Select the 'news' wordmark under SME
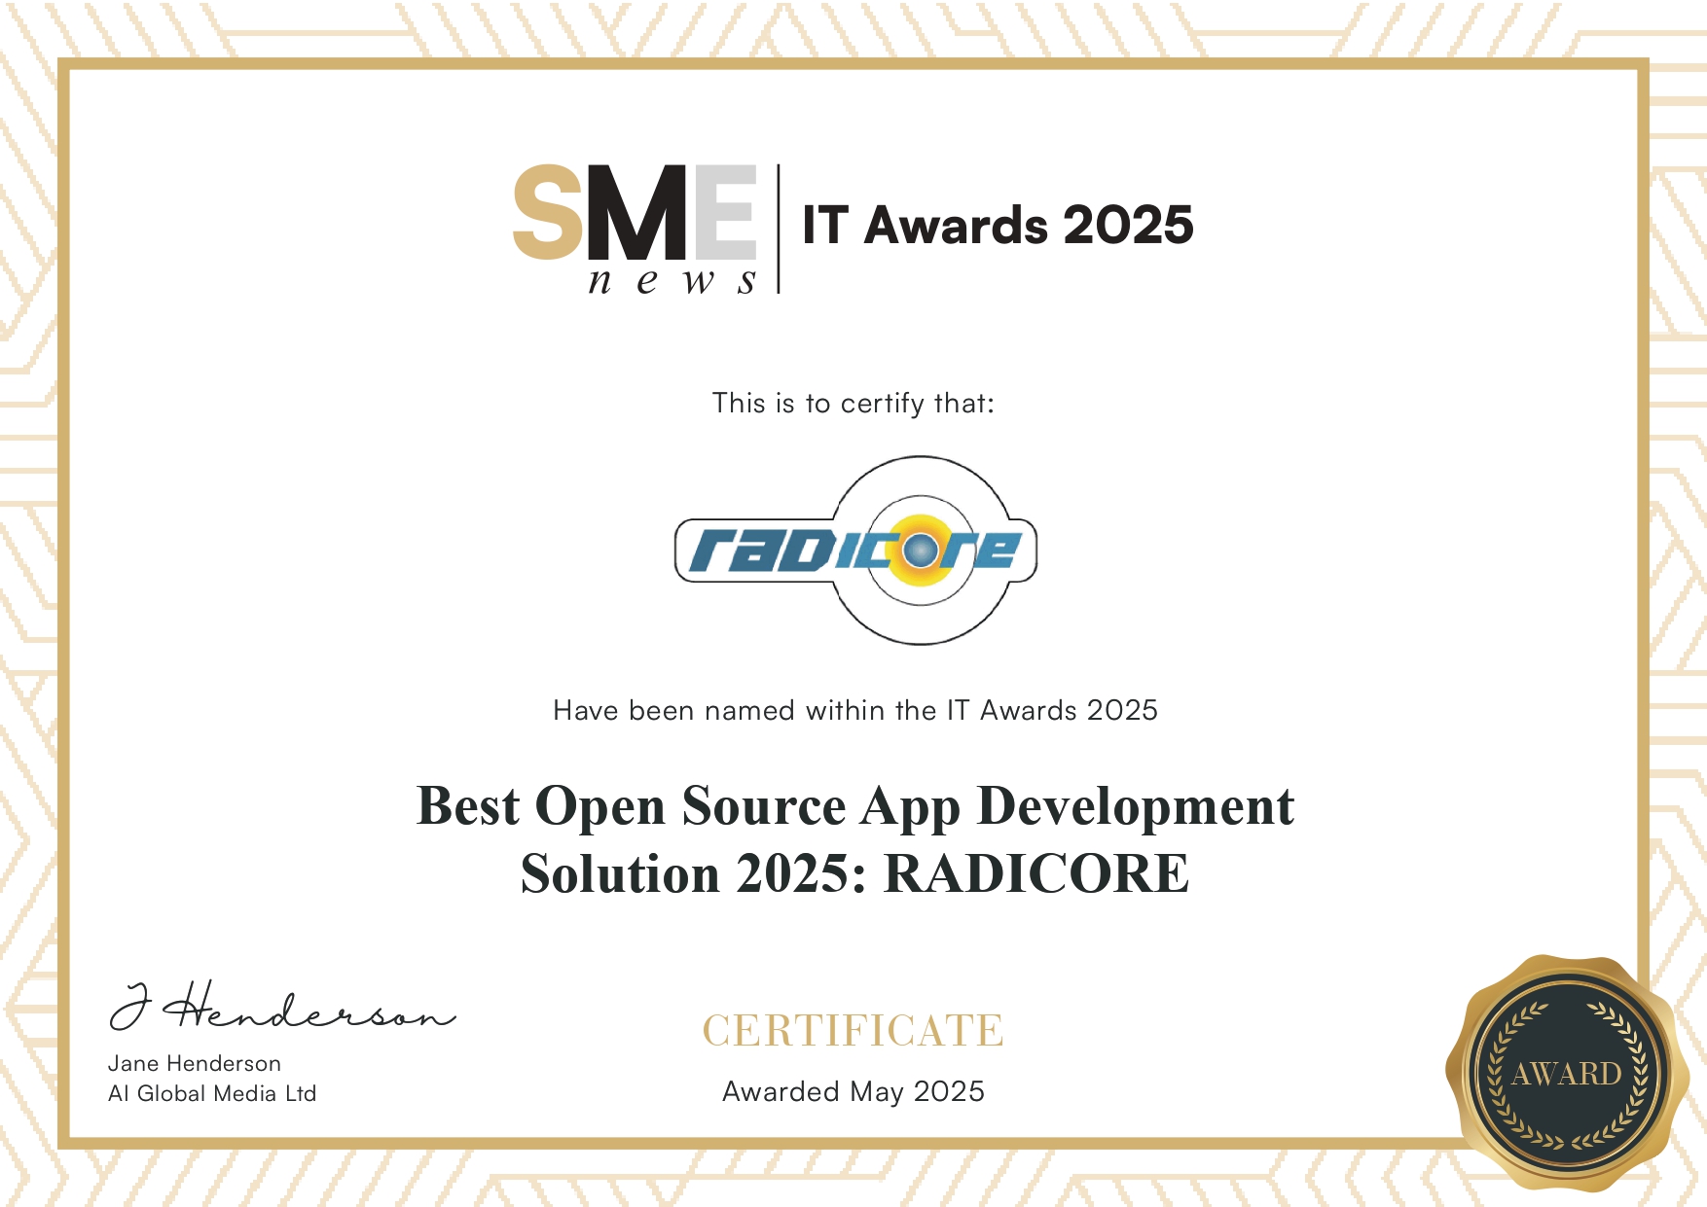Viewport: 1707px width, 1207px height. [672, 282]
